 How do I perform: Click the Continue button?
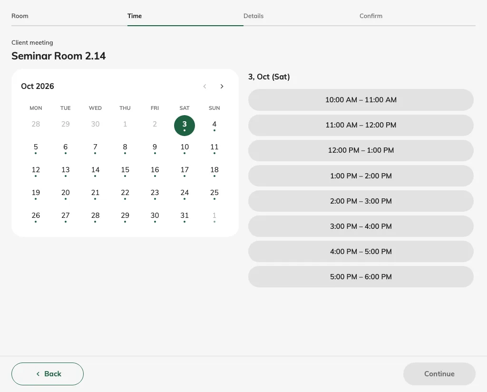click(x=439, y=374)
